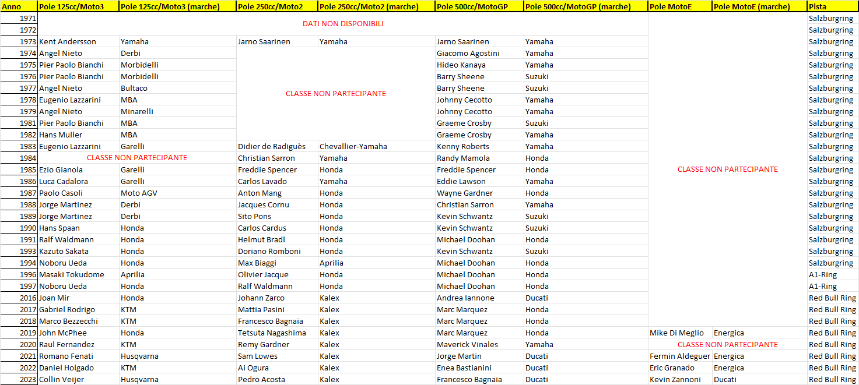The height and width of the screenshot is (385, 859).
Task: Click CLASSE NON PARTECIPANTE in the 1984 row
Action: point(137,158)
